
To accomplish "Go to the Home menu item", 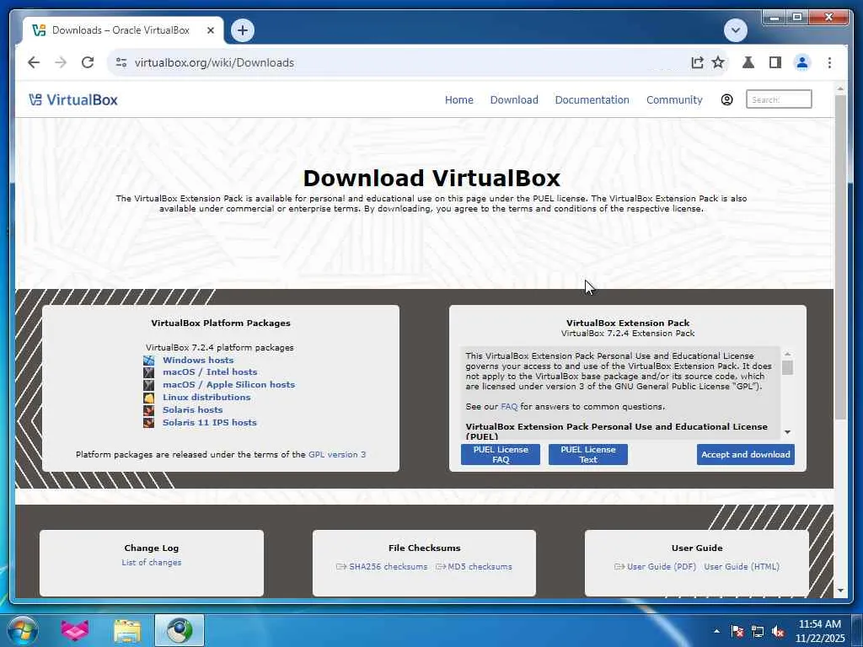I will coord(459,99).
